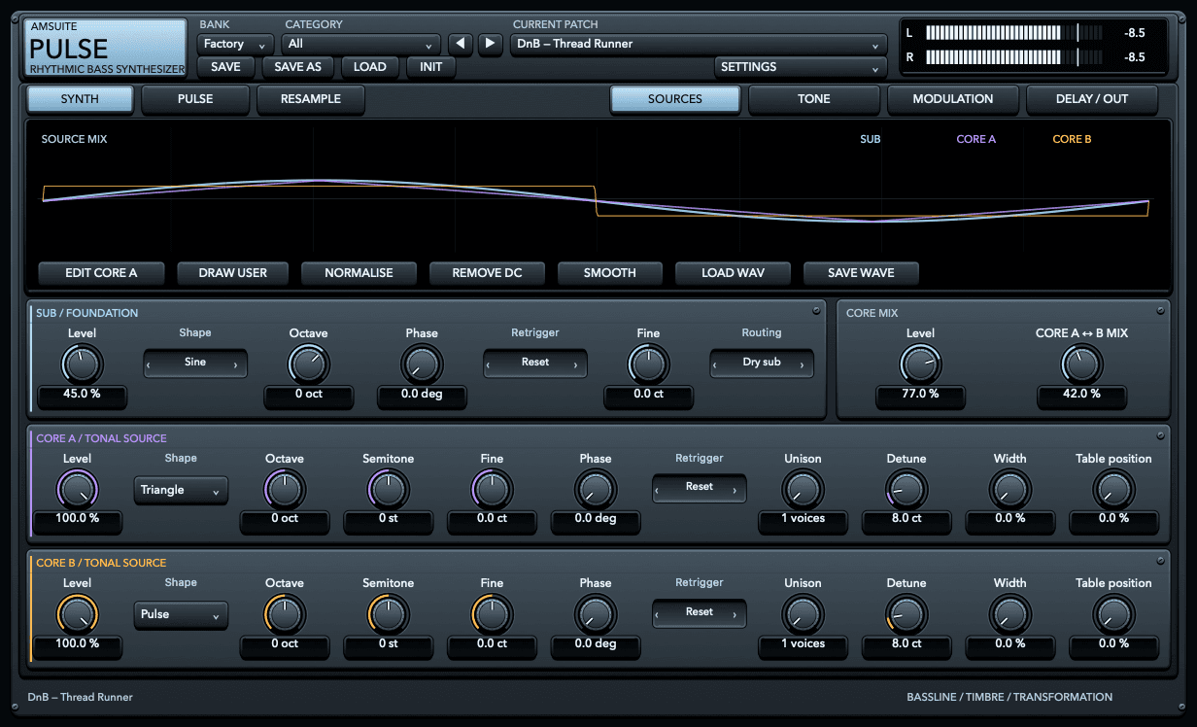Switch to the Synth page
The width and height of the screenshot is (1197, 727).
[80, 99]
